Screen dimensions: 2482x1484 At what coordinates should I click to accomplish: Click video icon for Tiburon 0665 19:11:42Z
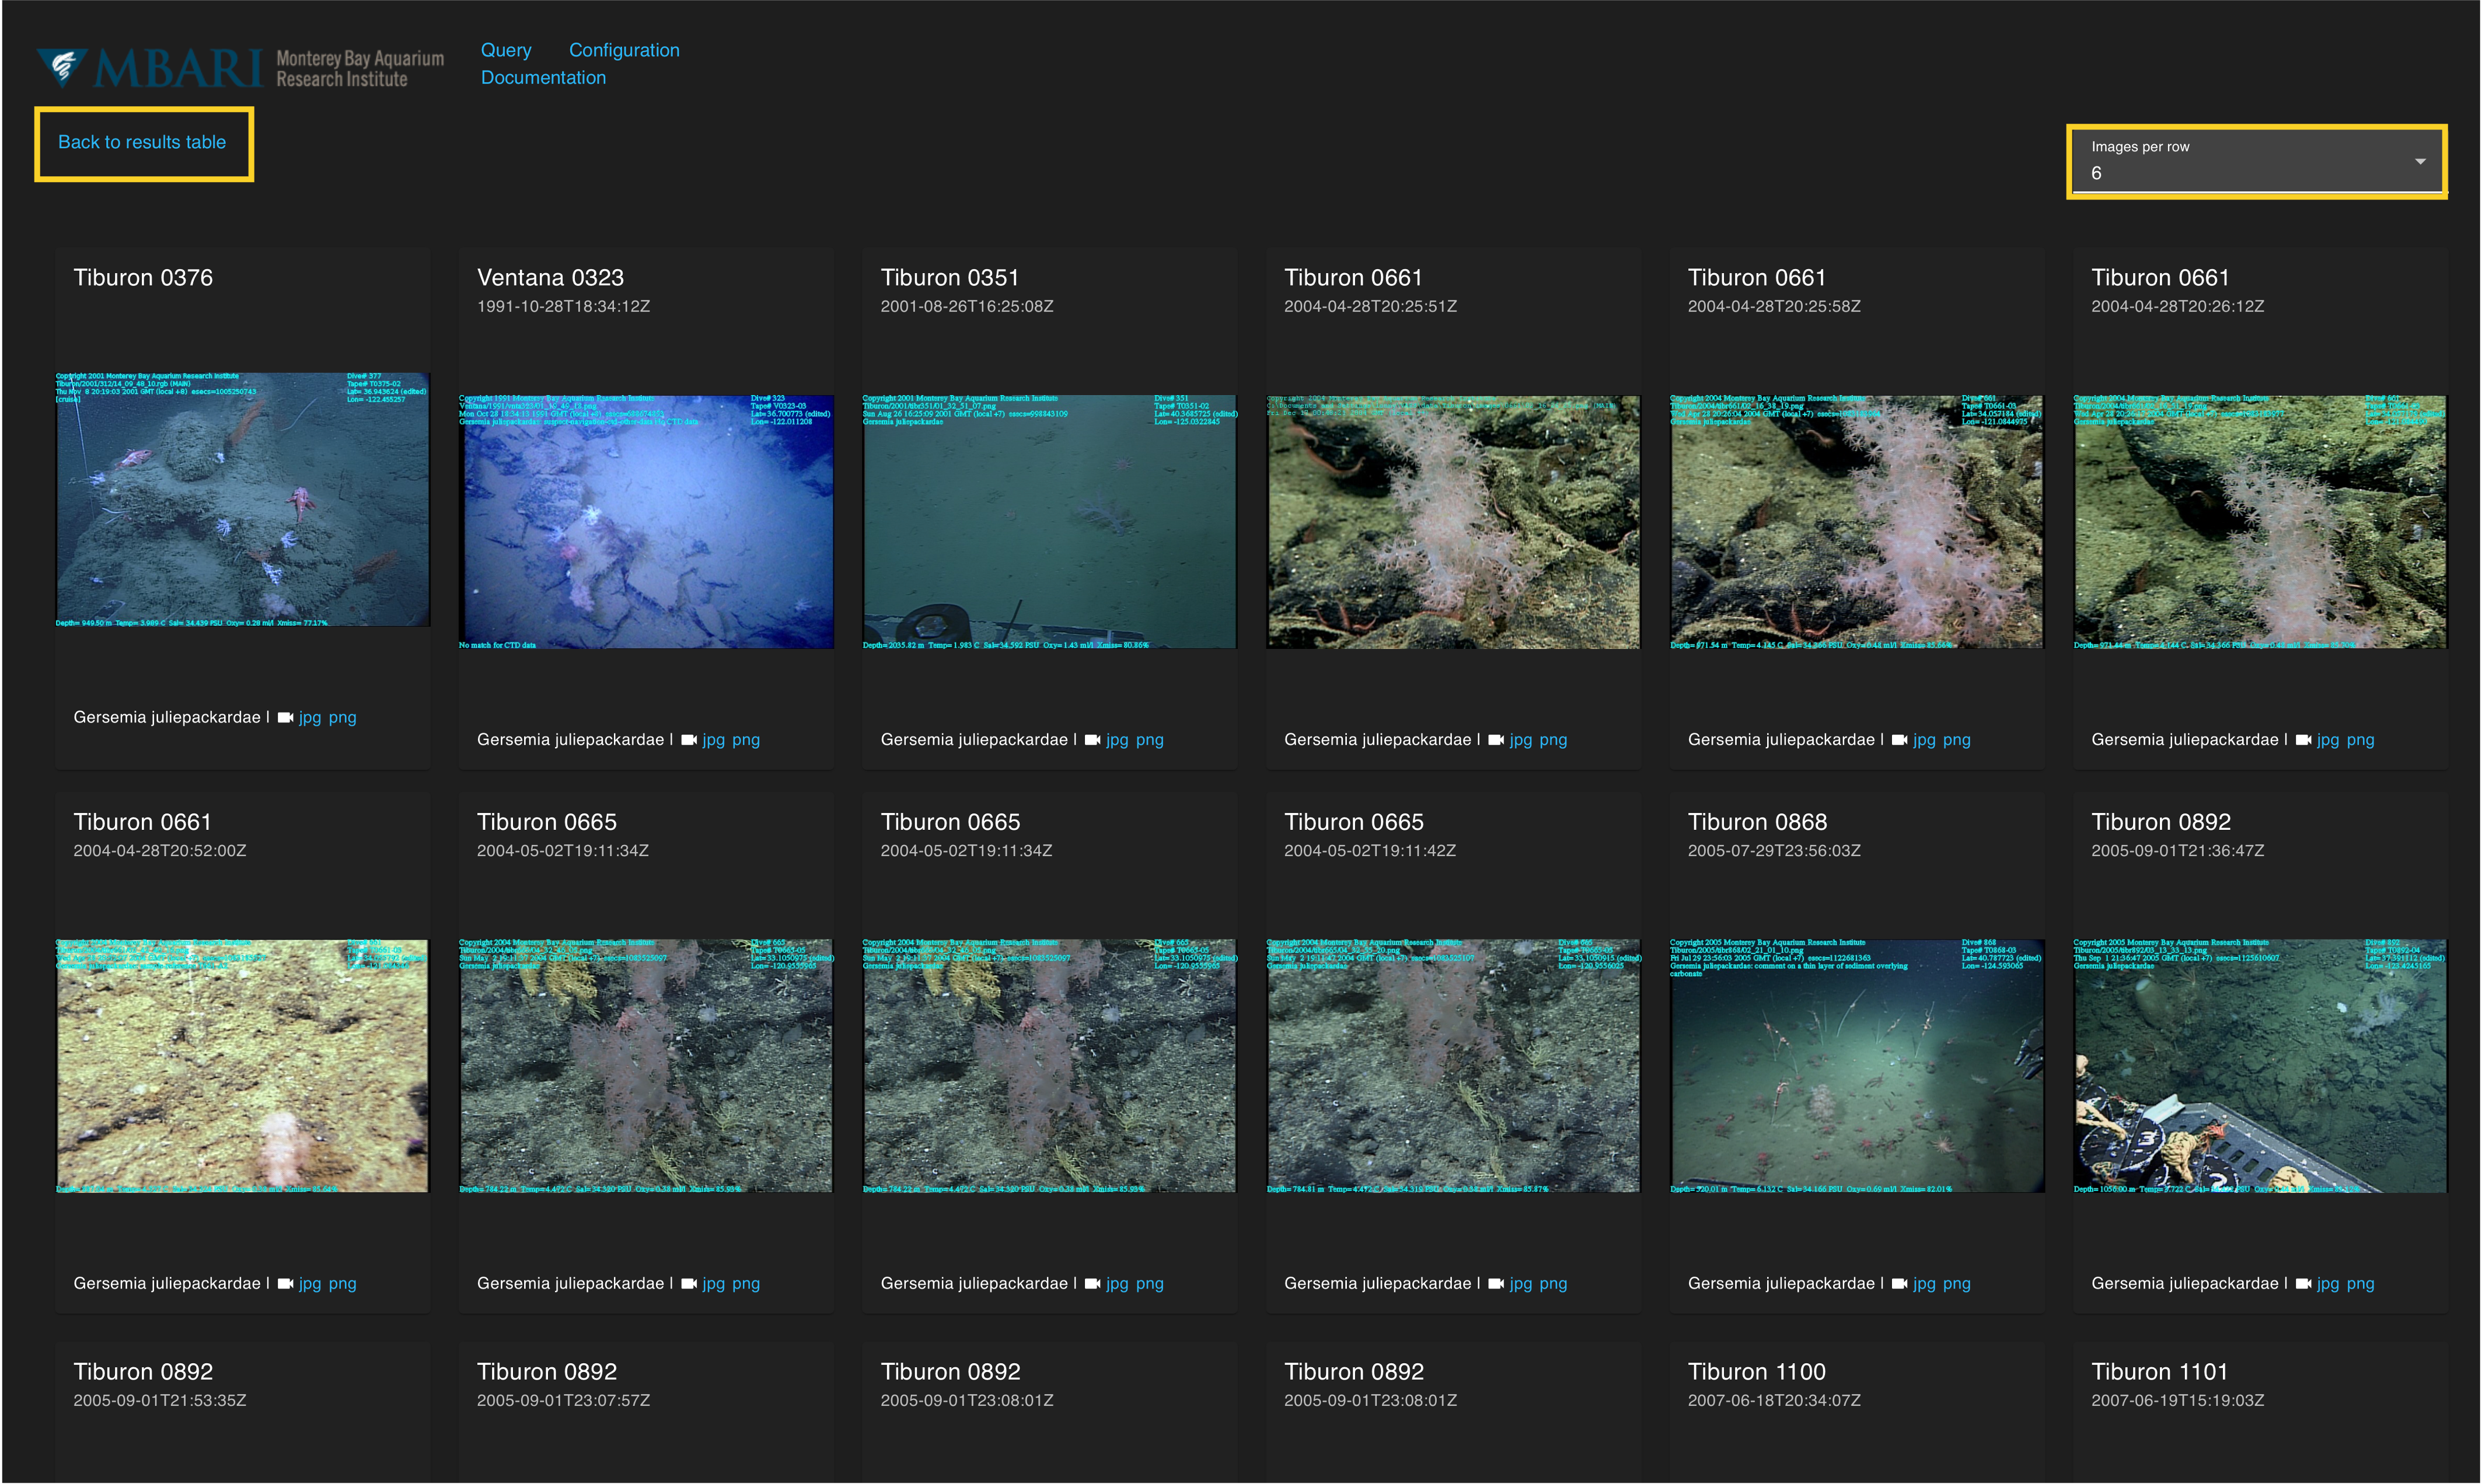(1496, 1283)
